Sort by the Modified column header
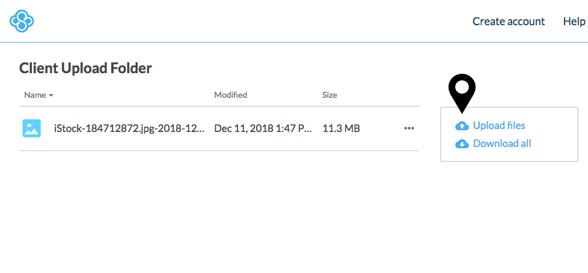Viewport: 588px width, 273px height. click(x=230, y=95)
